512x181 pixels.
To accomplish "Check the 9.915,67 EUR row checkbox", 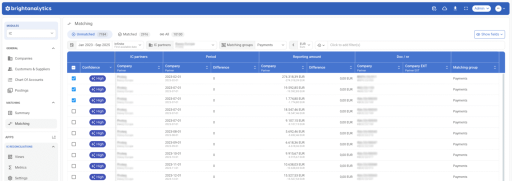I will [73, 155].
